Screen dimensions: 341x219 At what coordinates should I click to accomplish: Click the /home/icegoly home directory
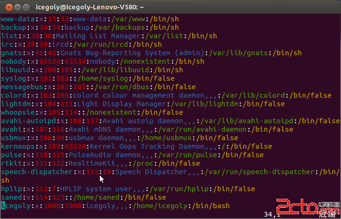click(x=160, y=206)
